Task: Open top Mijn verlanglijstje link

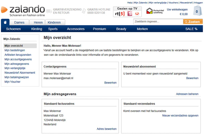Action: (x=158, y=3)
